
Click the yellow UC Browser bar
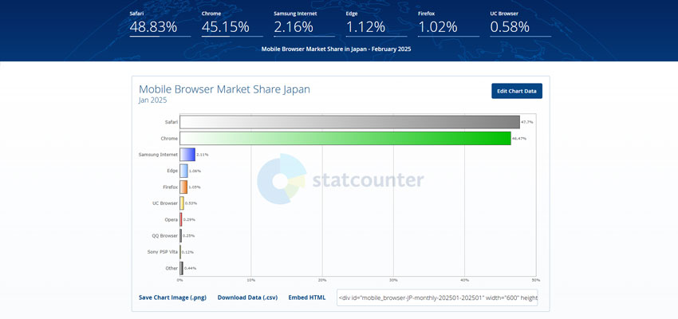click(x=182, y=203)
